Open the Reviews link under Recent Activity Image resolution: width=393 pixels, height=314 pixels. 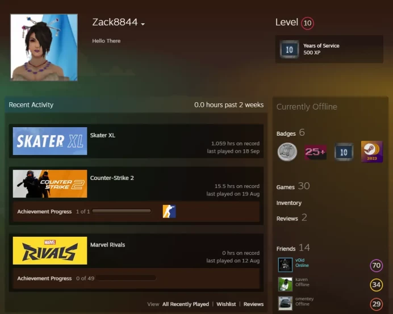[253, 304]
